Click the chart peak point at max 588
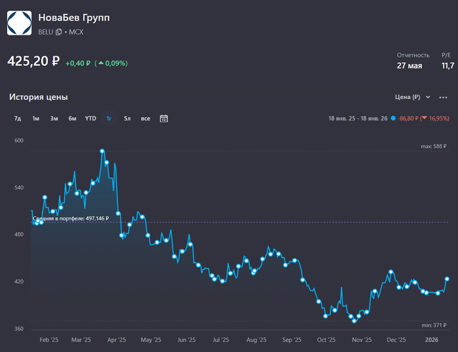The height and width of the screenshot is (352, 458). [x=103, y=151]
